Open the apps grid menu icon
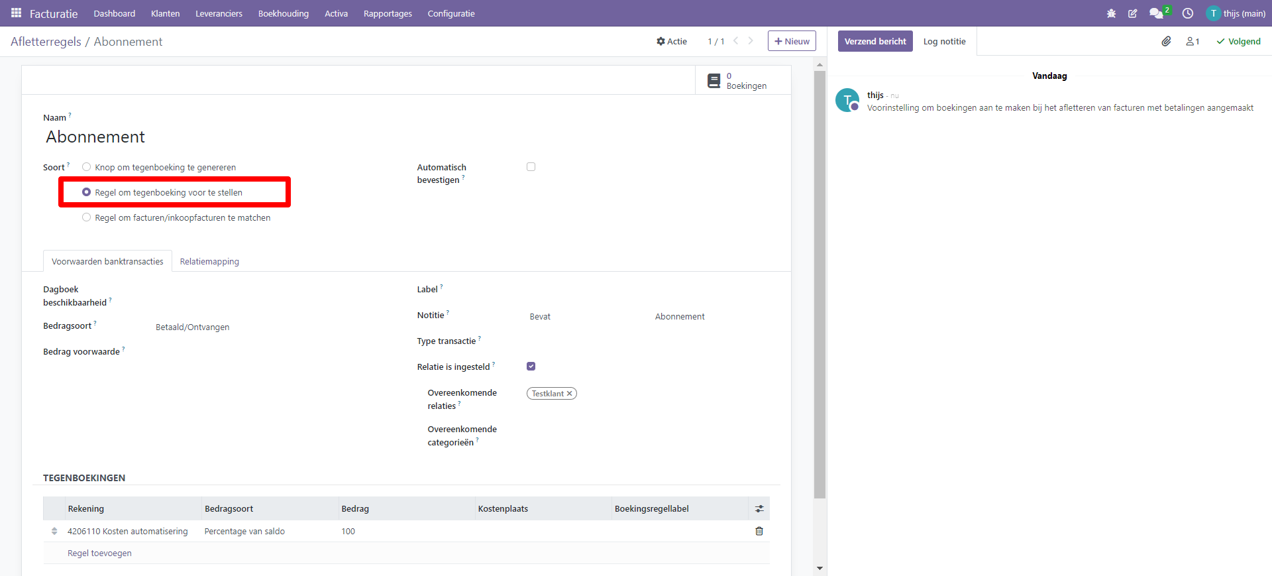The width and height of the screenshot is (1272, 576). [x=16, y=13]
